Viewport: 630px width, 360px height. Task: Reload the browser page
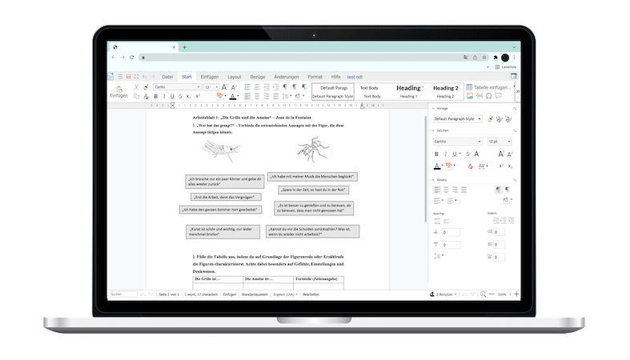pos(132,58)
